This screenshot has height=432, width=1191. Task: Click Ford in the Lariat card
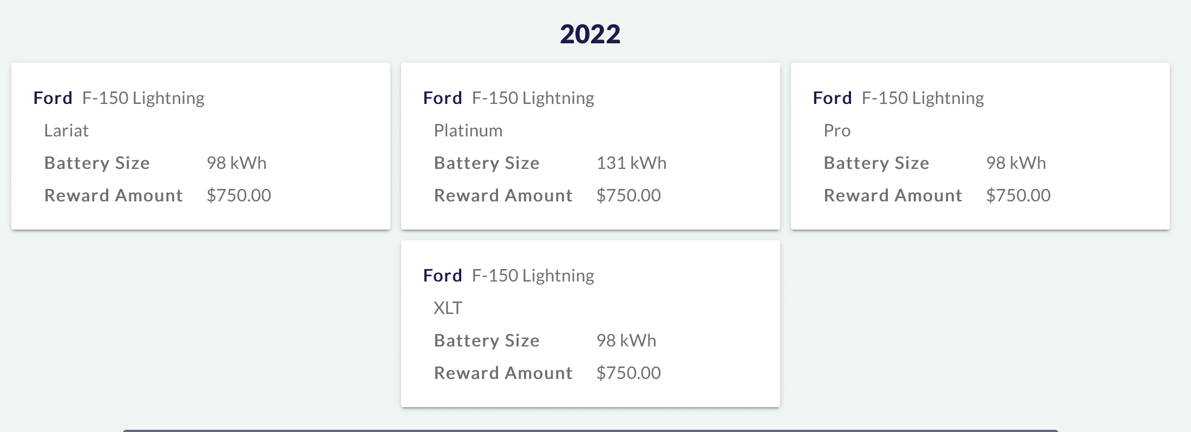[x=53, y=98]
